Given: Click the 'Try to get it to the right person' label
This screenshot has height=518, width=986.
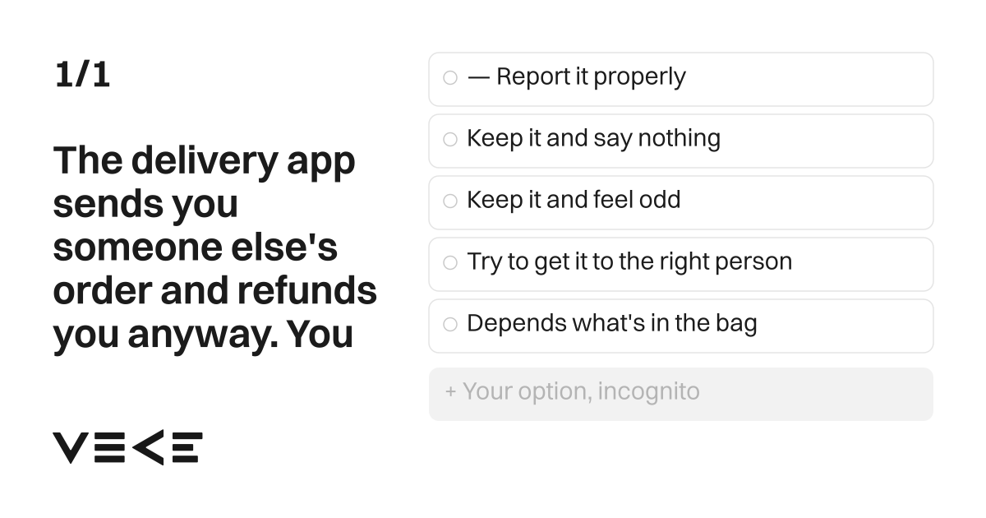Looking at the screenshot, I should pos(629,262).
